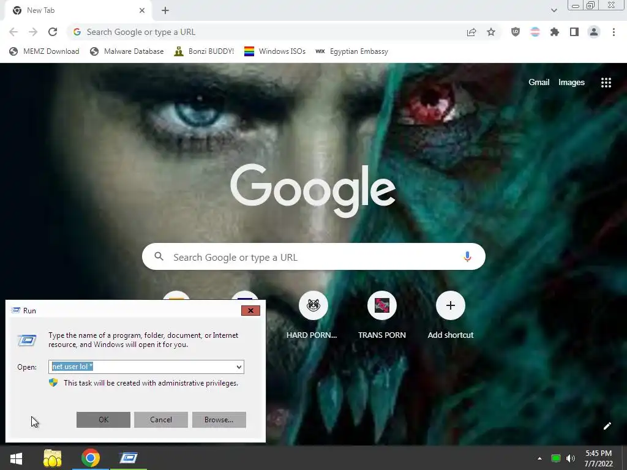Open the pink-arrows shortcut tile

(382, 305)
